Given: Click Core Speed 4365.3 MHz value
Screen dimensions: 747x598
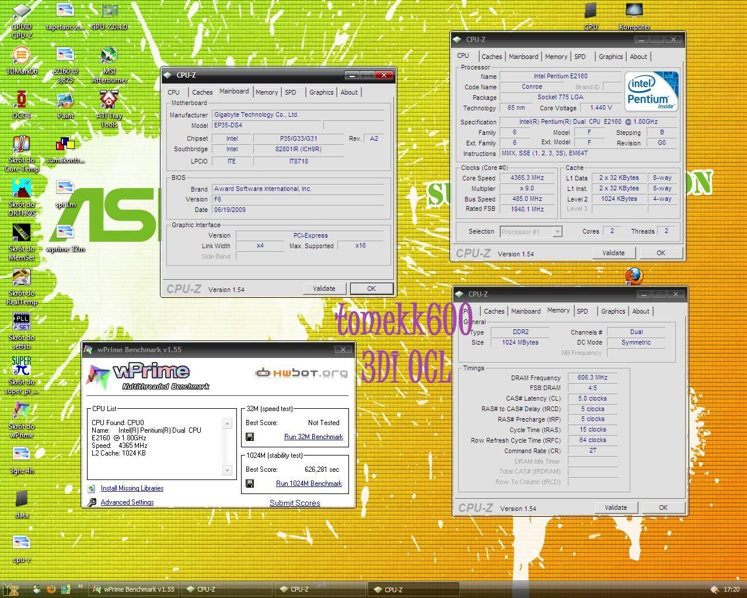Looking at the screenshot, I should pos(528,178).
